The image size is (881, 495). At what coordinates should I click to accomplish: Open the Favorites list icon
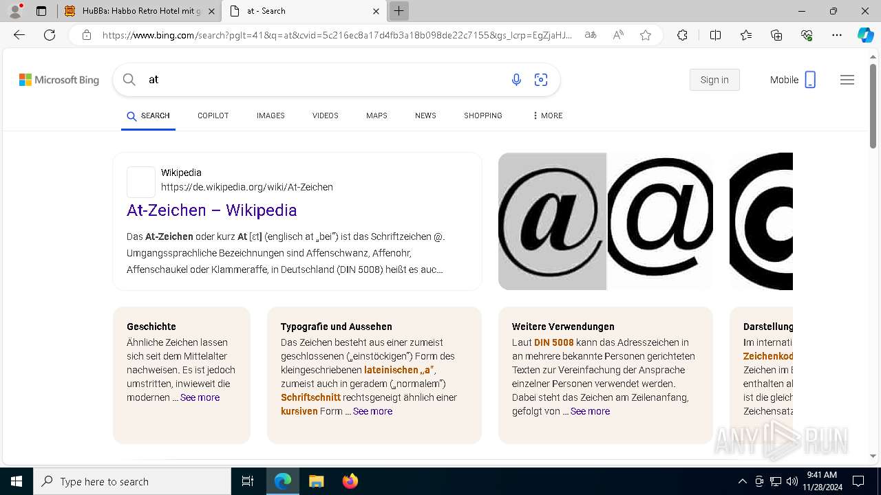coord(746,35)
